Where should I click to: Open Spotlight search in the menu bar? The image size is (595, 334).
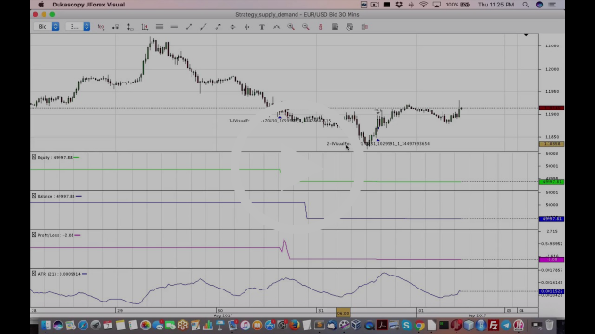[x=525, y=5]
